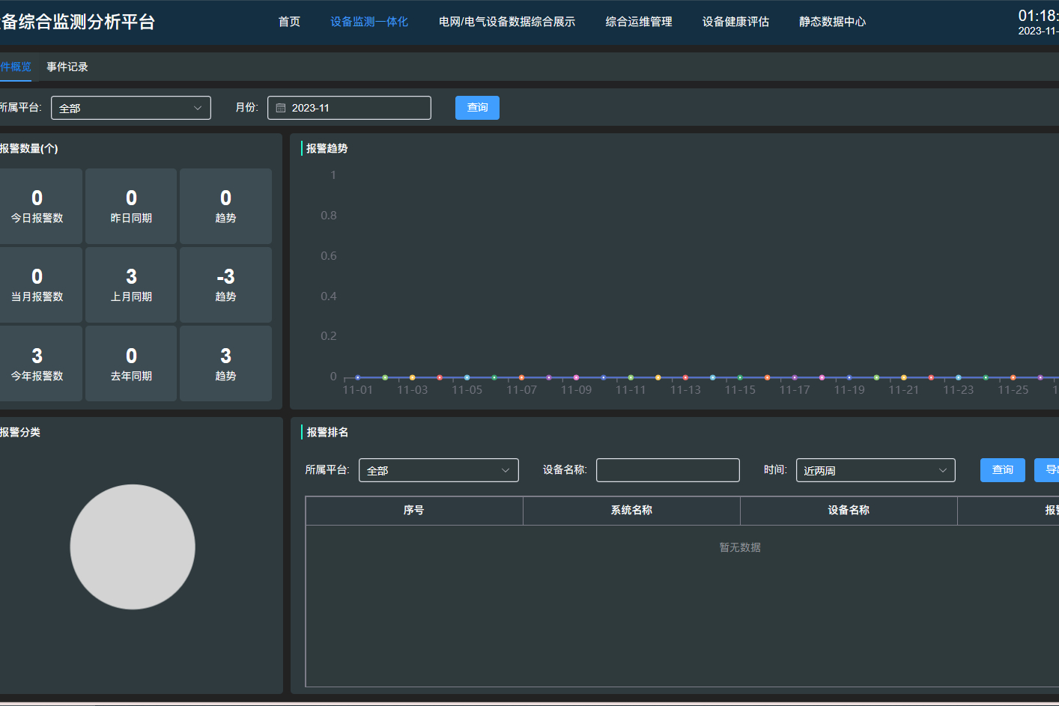The image size is (1059, 706).
Task: Expand the 时间 近两周 dropdown
Action: tap(876, 470)
